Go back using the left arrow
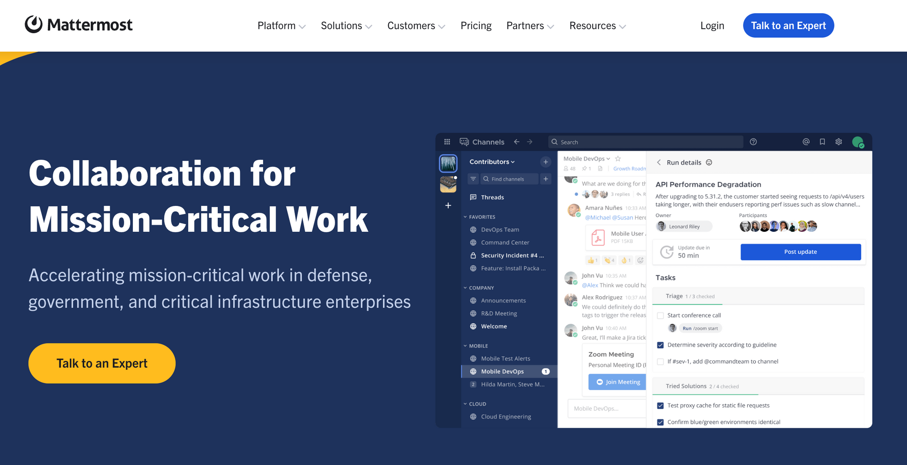This screenshot has width=907, height=465. pyautogui.click(x=517, y=142)
